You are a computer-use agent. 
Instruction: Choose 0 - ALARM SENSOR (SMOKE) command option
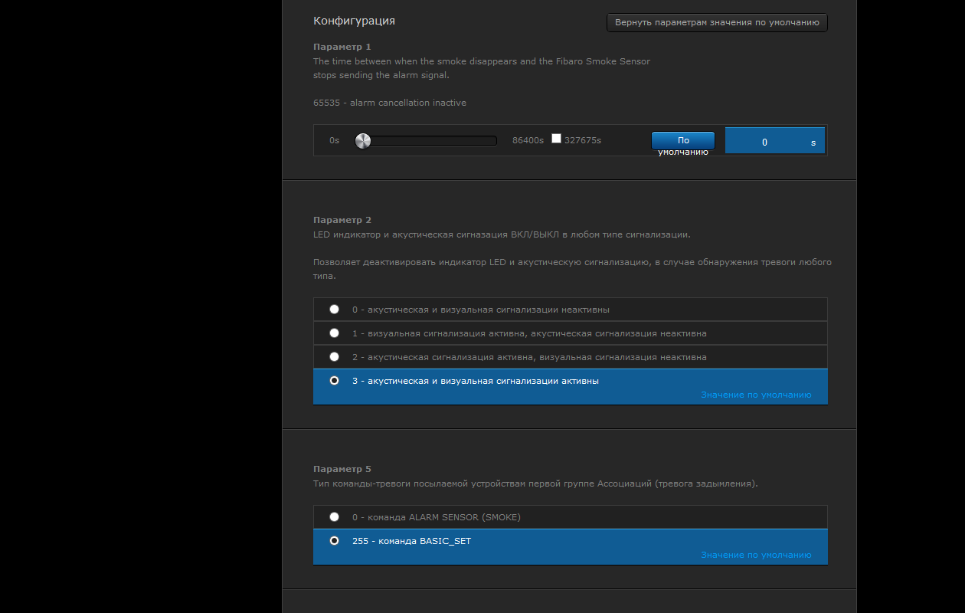(334, 517)
